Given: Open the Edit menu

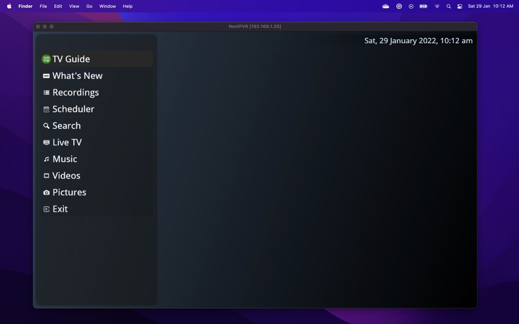Looking at the screenshot, I should [x=58, y=6].
